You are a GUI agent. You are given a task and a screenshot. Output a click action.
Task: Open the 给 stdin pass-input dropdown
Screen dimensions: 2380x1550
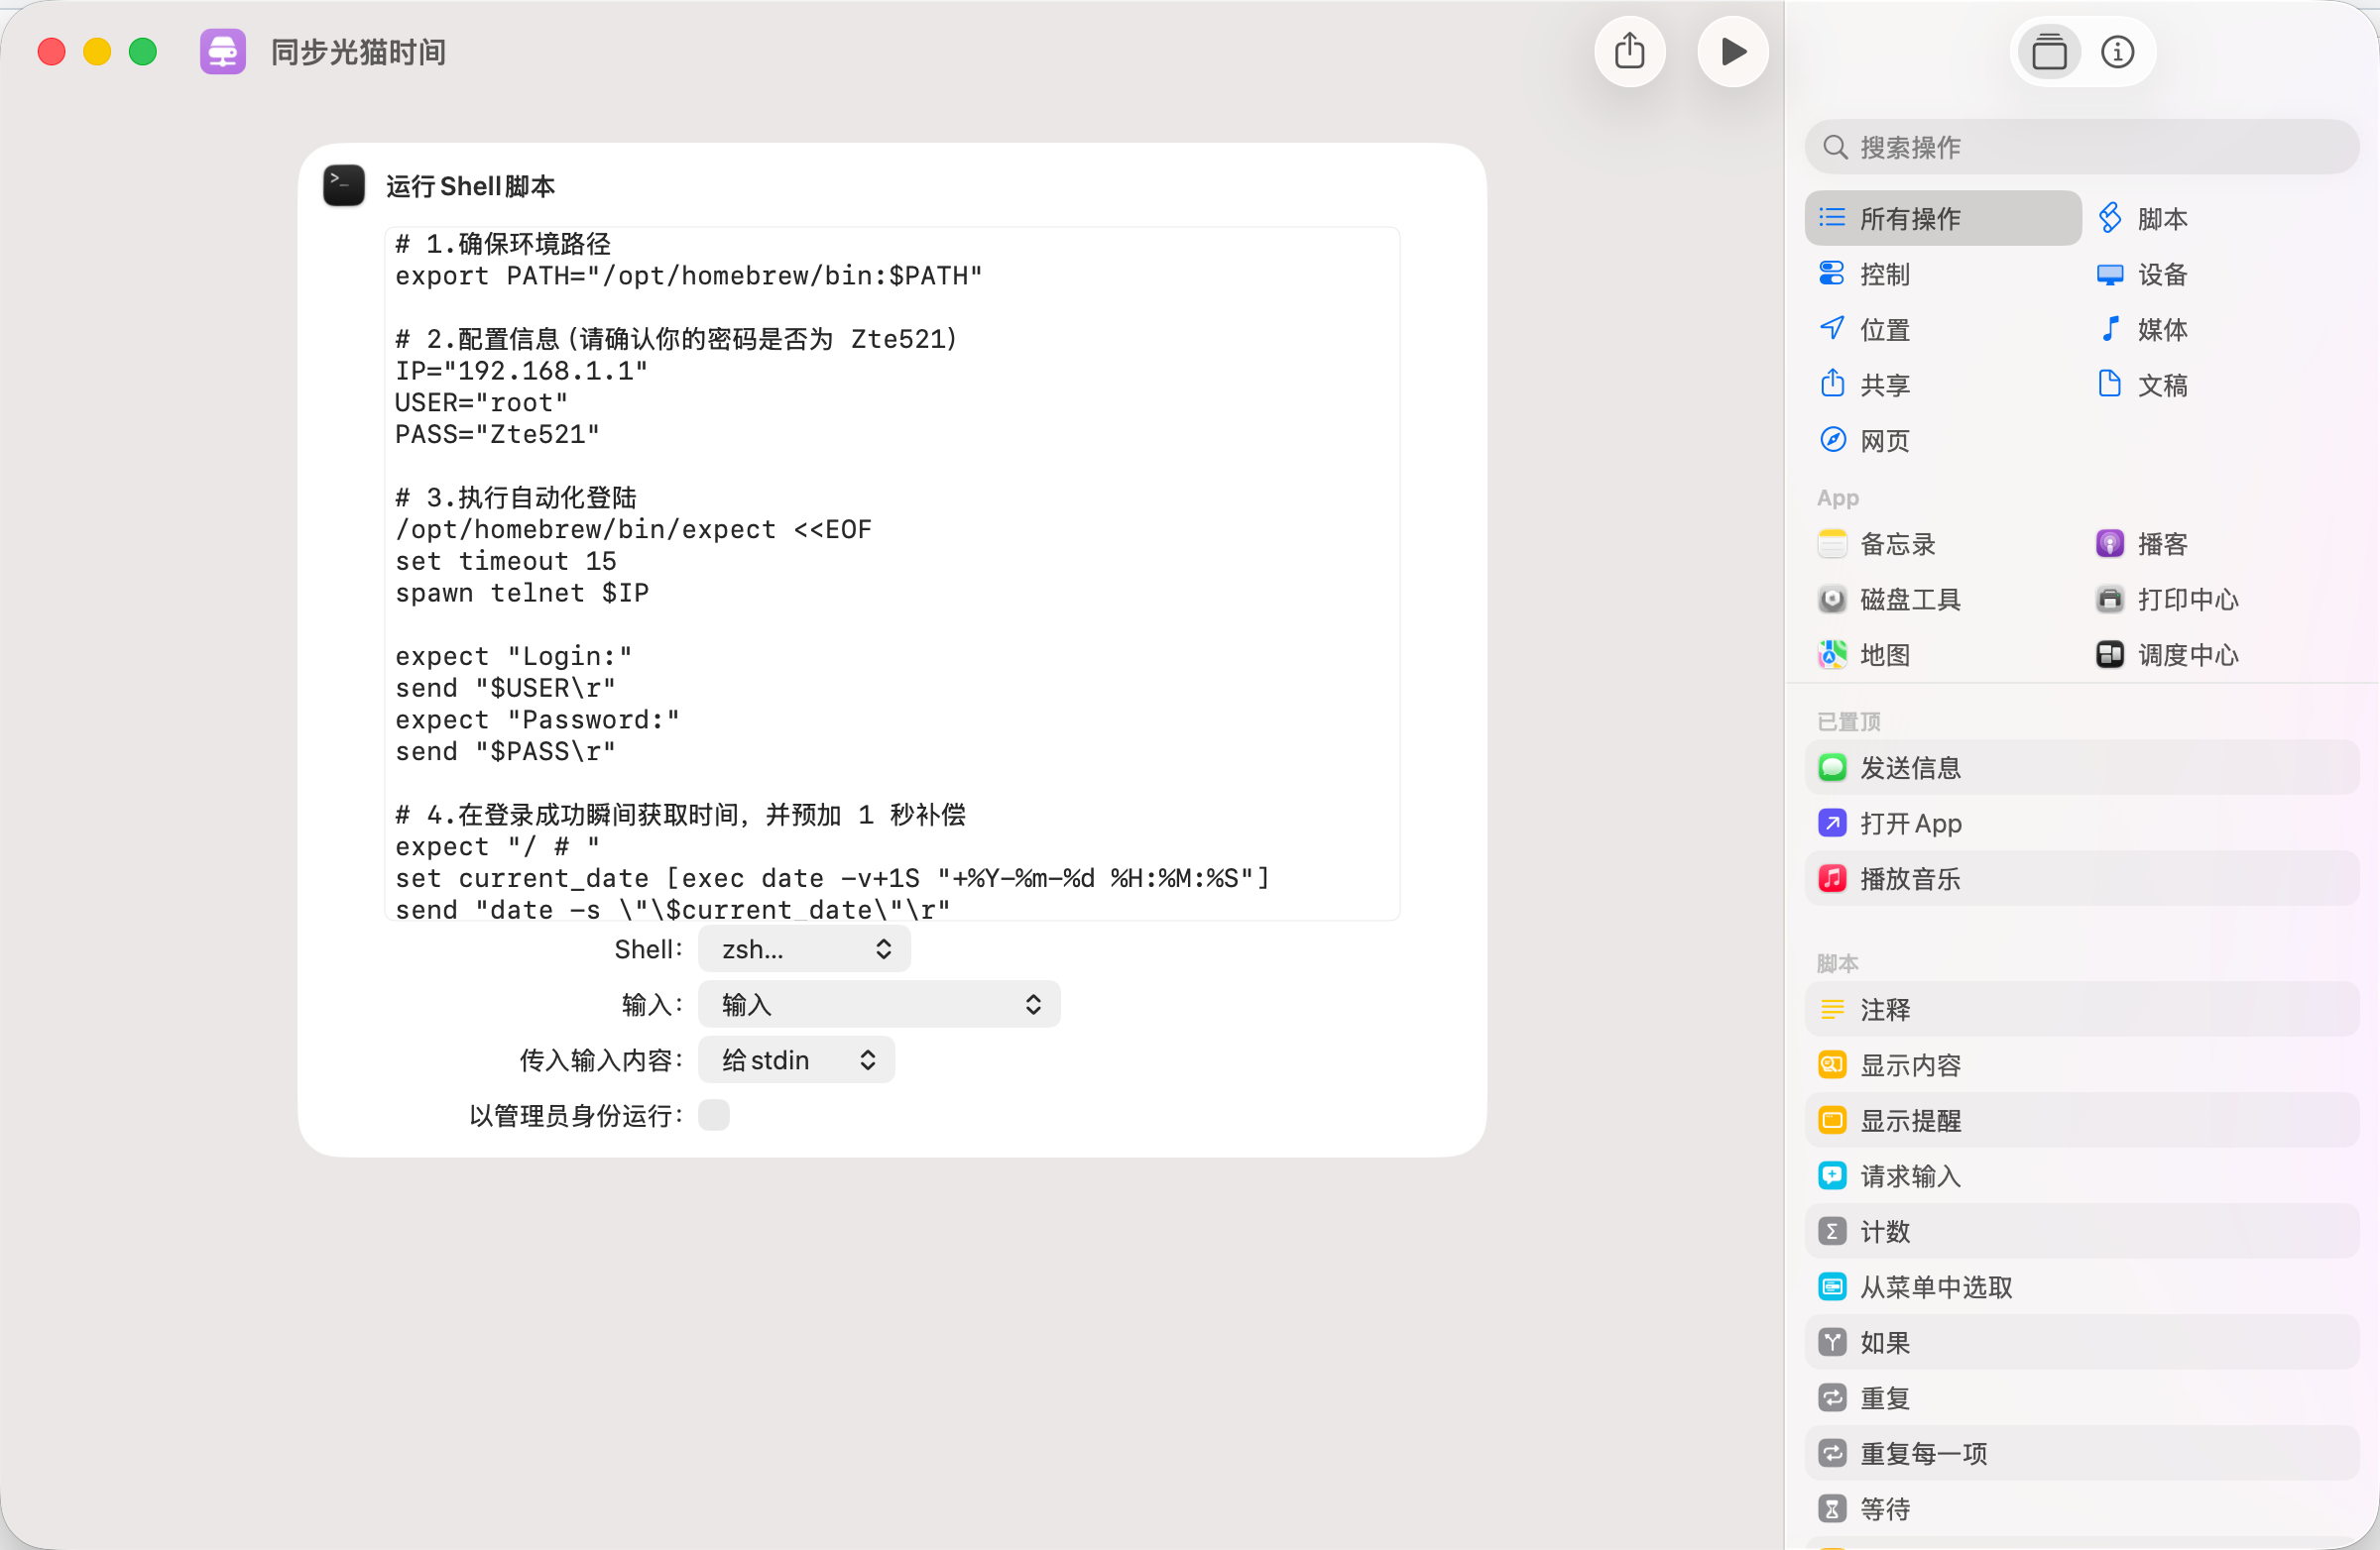pos(796,1060)
